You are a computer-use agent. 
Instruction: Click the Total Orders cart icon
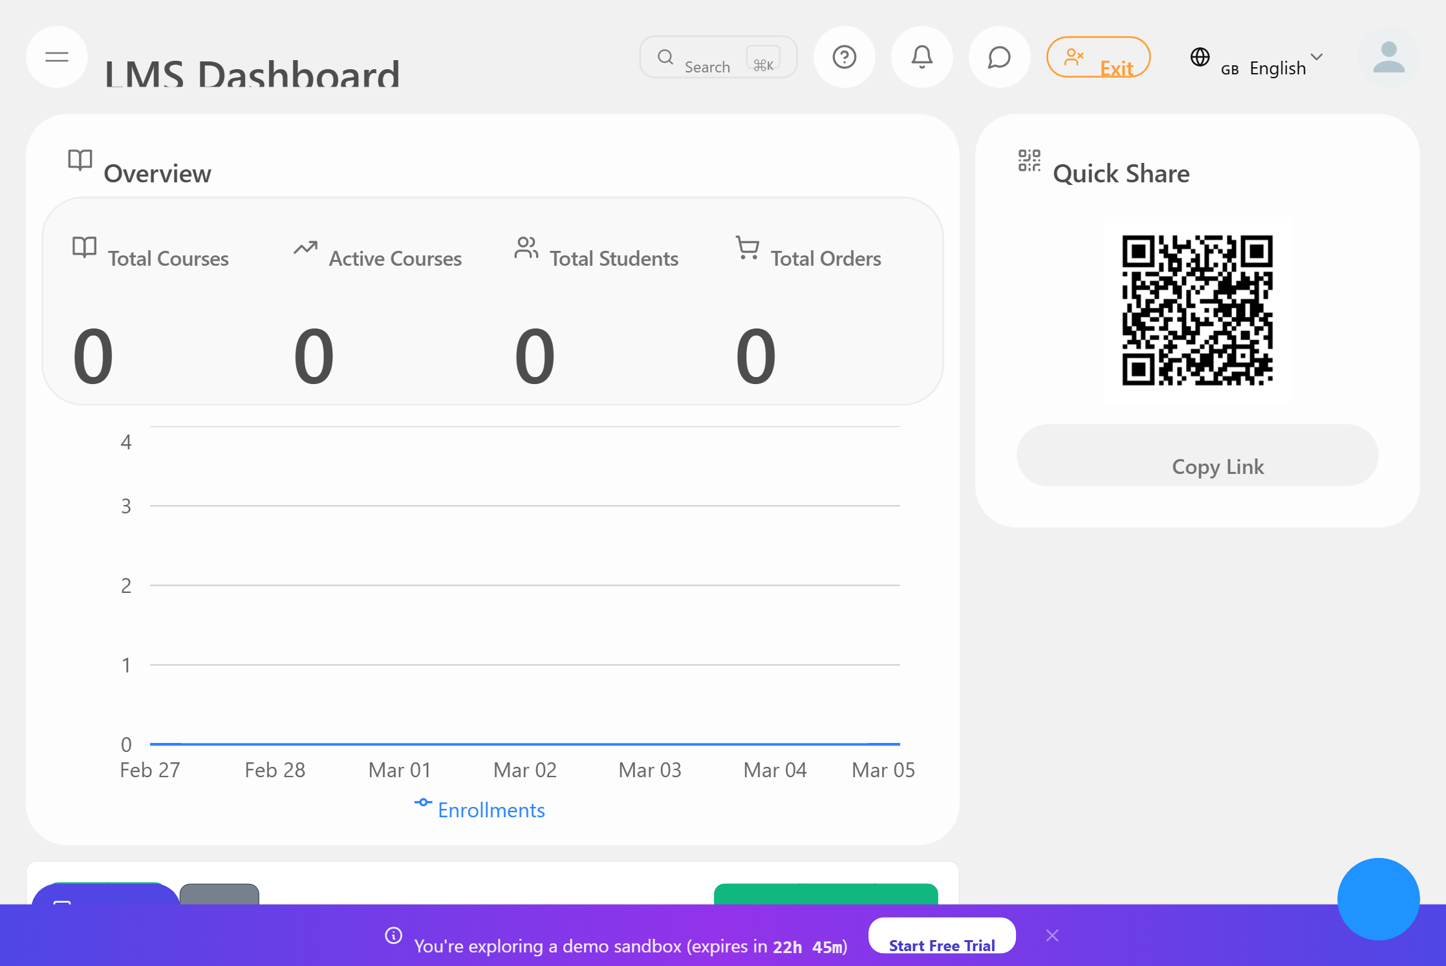click(747, 248)
